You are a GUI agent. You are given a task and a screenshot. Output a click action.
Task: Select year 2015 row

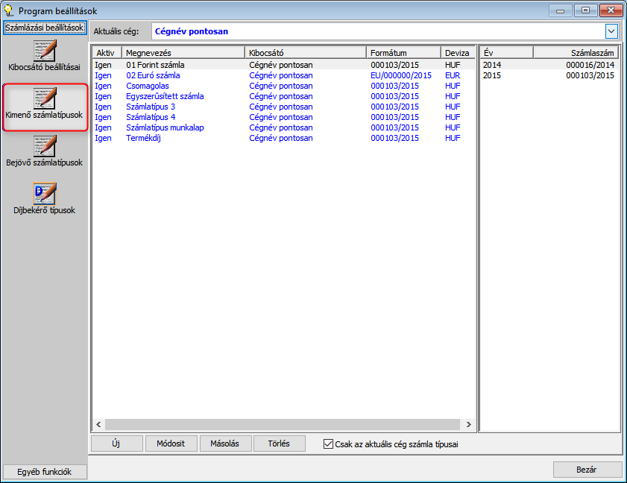[x=549, y=75]
